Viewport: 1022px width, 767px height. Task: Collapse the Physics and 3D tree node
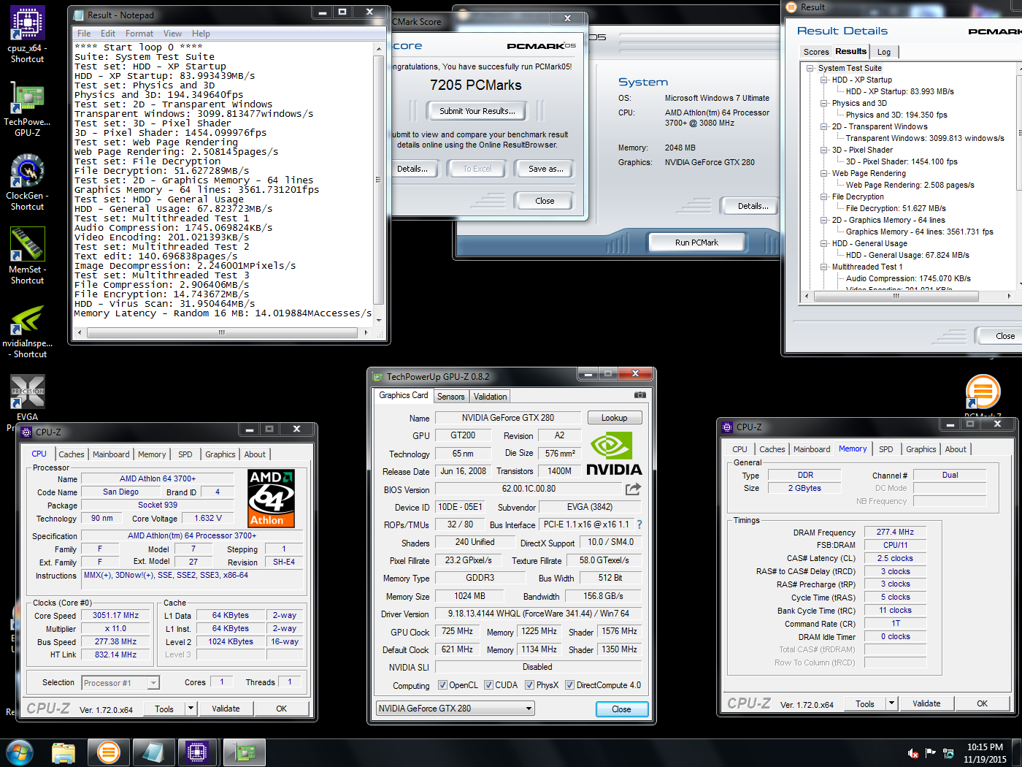[x=823, y=103]
